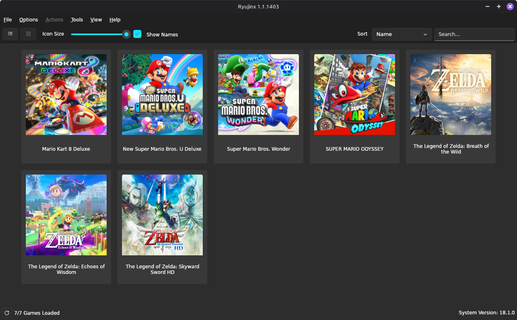This screenshot has width=517, height=320.
Task: Minimize the Ryujinx window
Action: click(x=488, y=6)
